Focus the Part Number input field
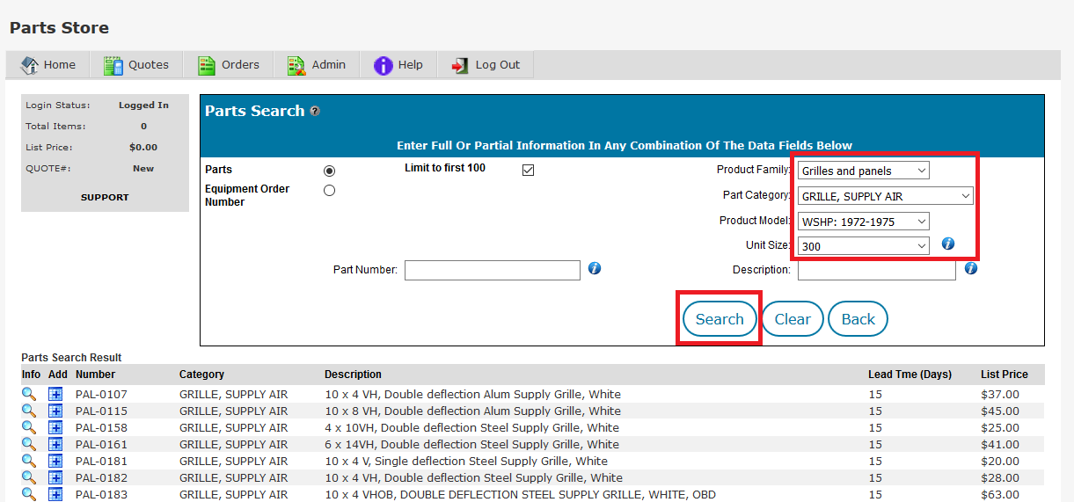Image resolution: width=1074 pixels, height=502 pixels. [x=493, y=270]
